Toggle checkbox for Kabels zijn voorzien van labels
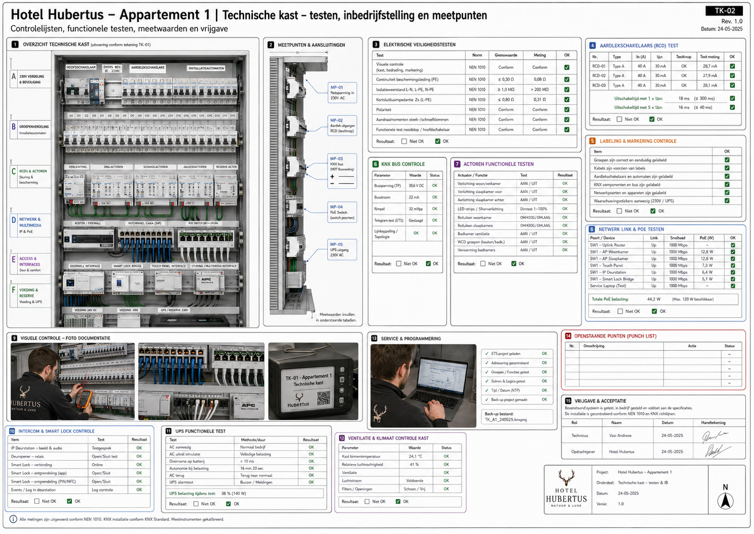Screen dimensions: 754x534 click(x=727, y=168)
